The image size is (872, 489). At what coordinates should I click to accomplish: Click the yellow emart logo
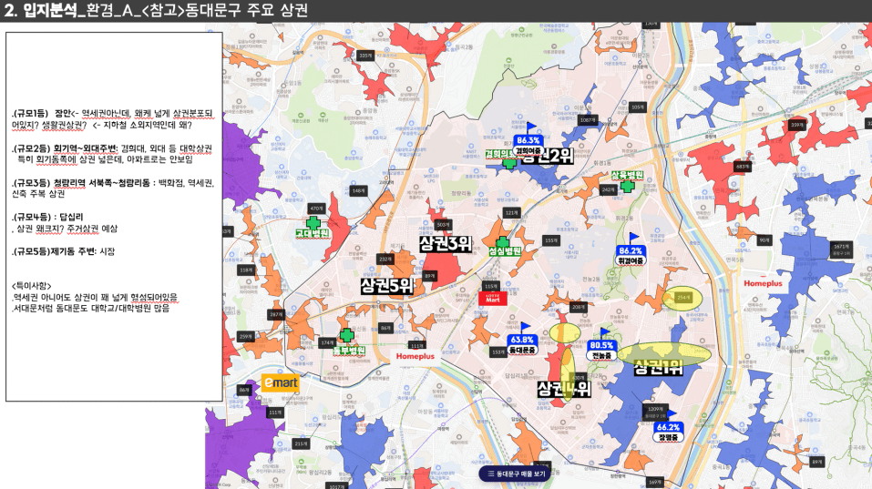280,383
